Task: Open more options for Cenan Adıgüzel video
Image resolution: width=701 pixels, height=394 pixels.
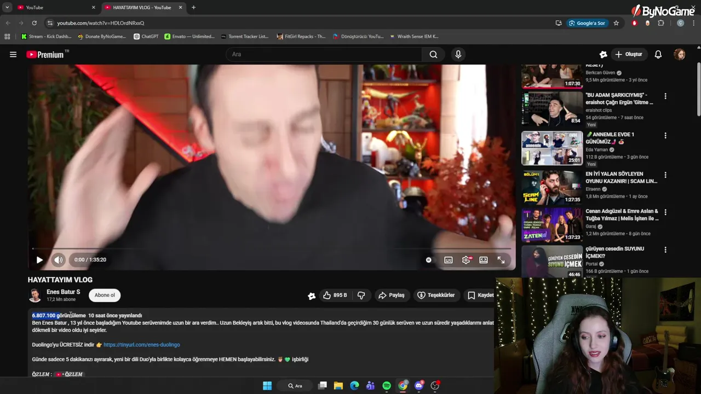Action: 665,212
